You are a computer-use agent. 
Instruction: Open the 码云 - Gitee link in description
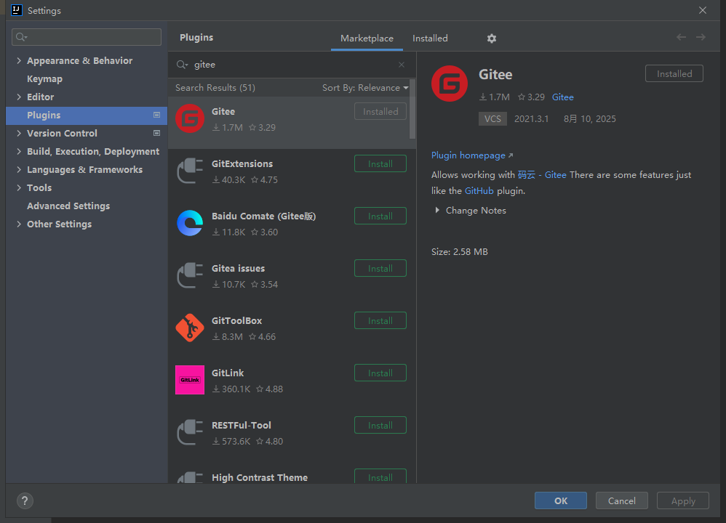[x=542, y=175]
